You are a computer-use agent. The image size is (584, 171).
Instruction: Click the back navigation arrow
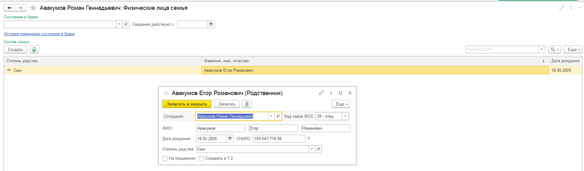pyautogui.click(x=9, y=8)
